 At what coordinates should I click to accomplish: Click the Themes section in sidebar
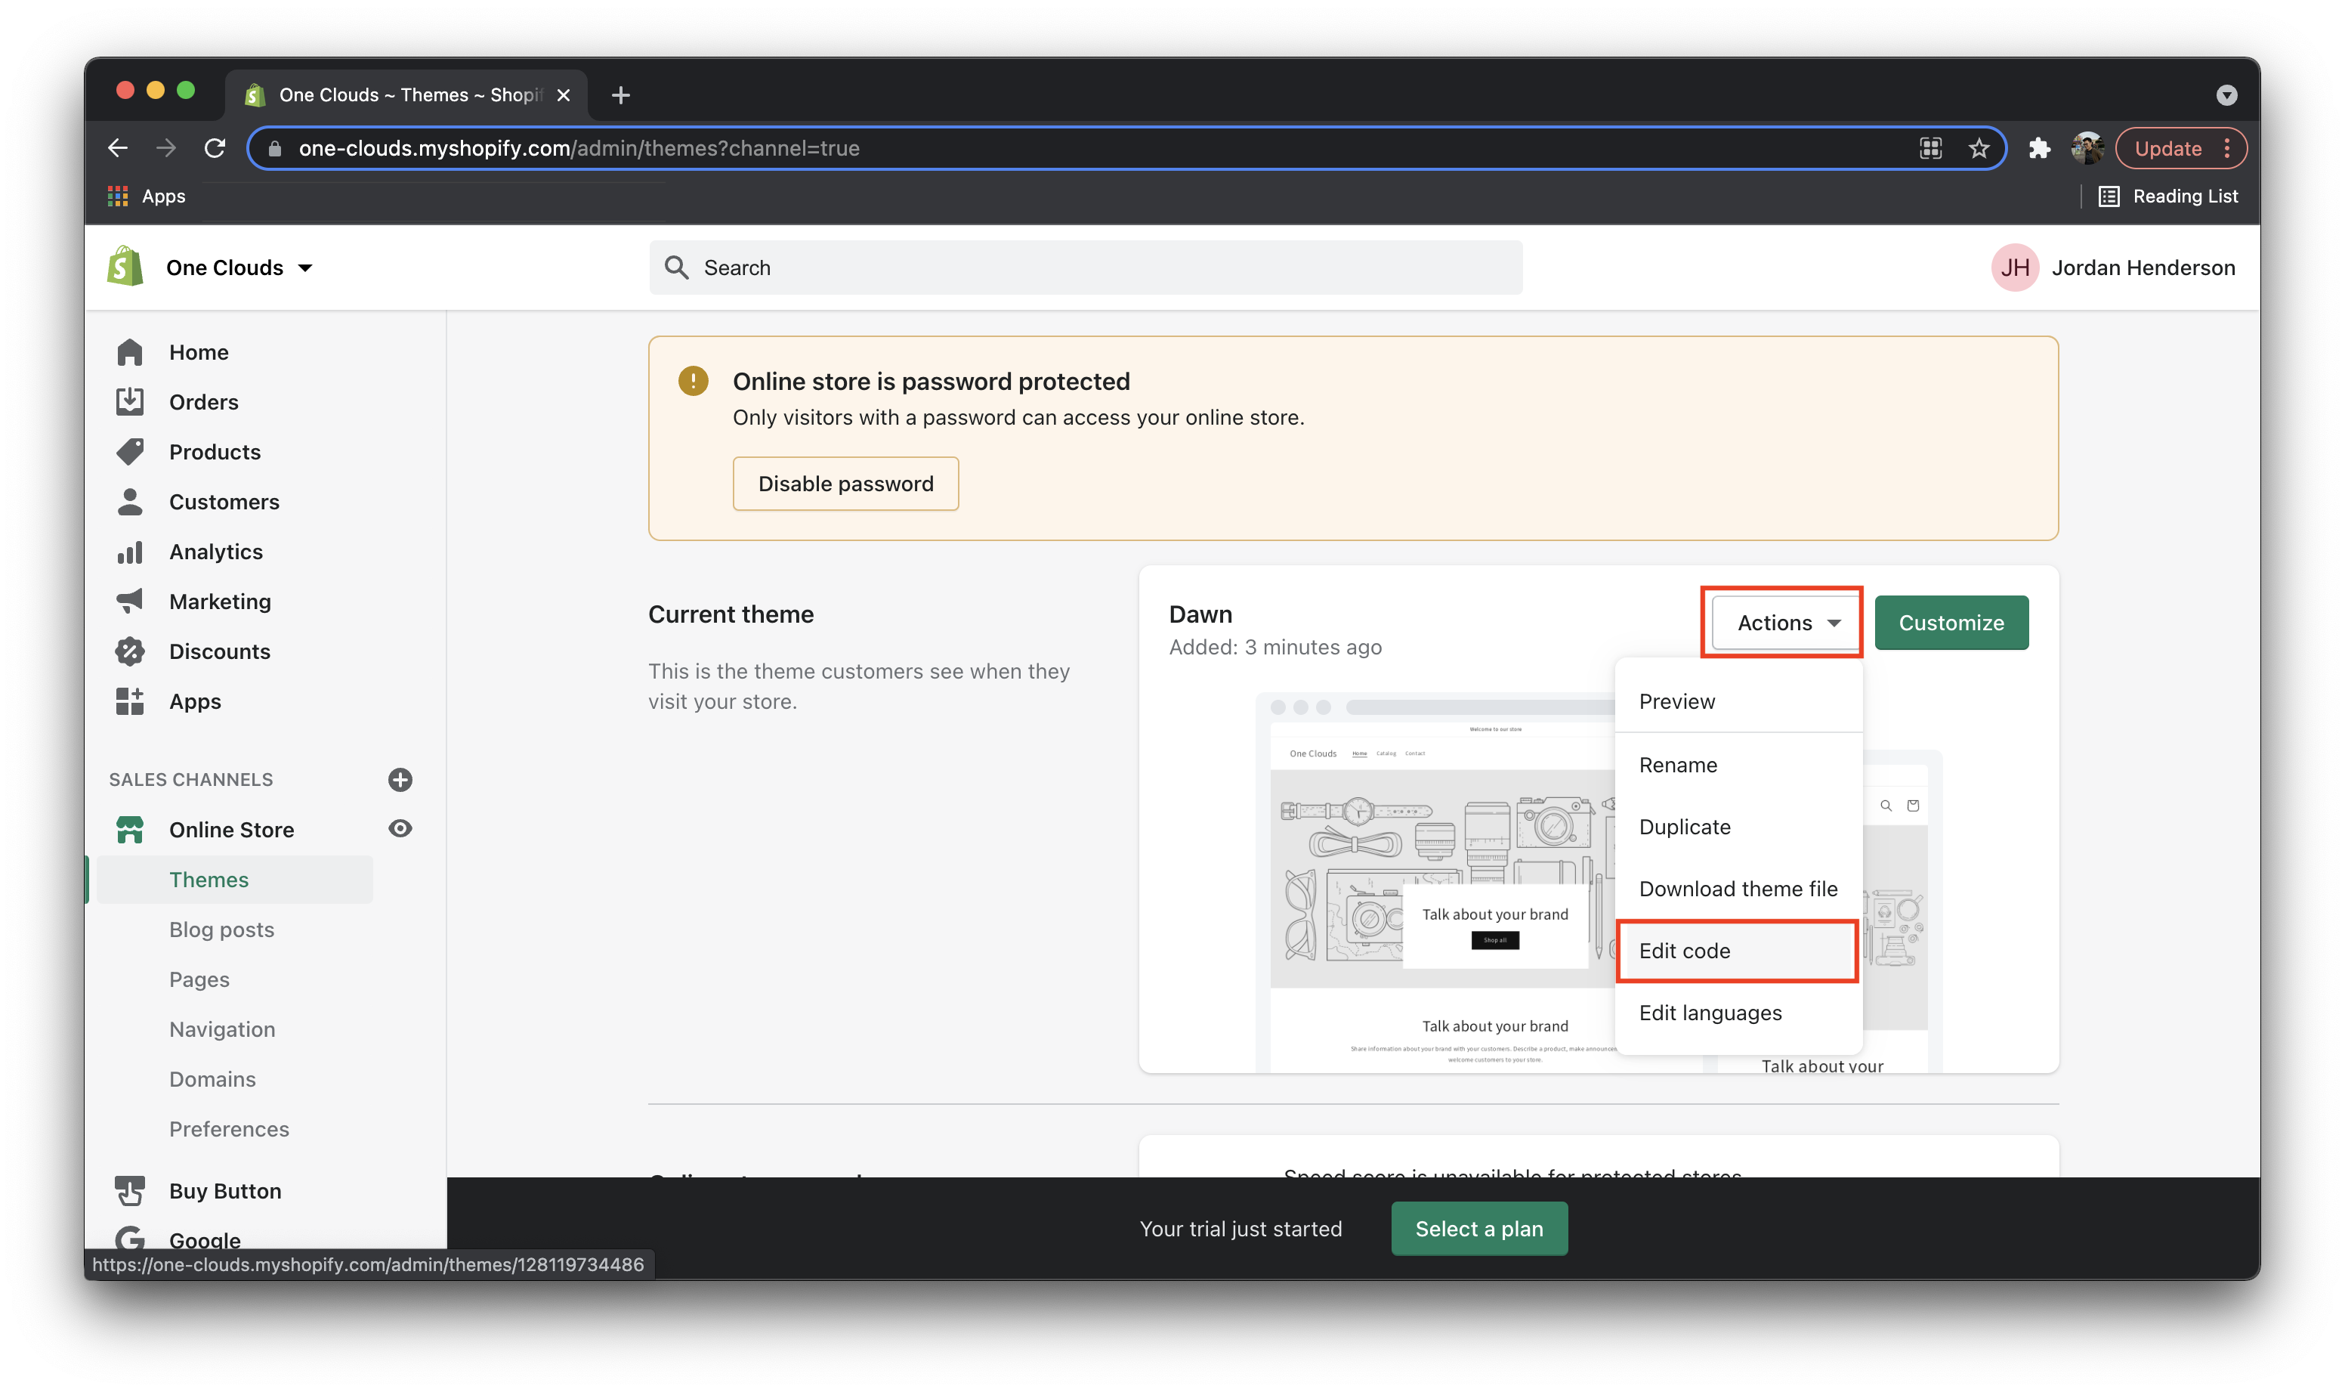(207, 878)
